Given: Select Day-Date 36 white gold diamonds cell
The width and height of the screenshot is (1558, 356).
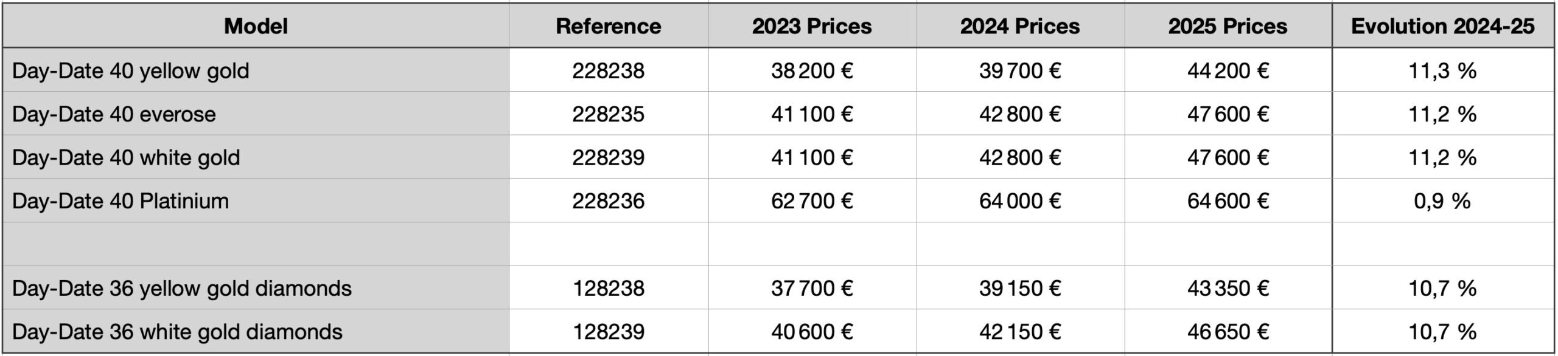Looking at the screenshot, I should 256,331.
